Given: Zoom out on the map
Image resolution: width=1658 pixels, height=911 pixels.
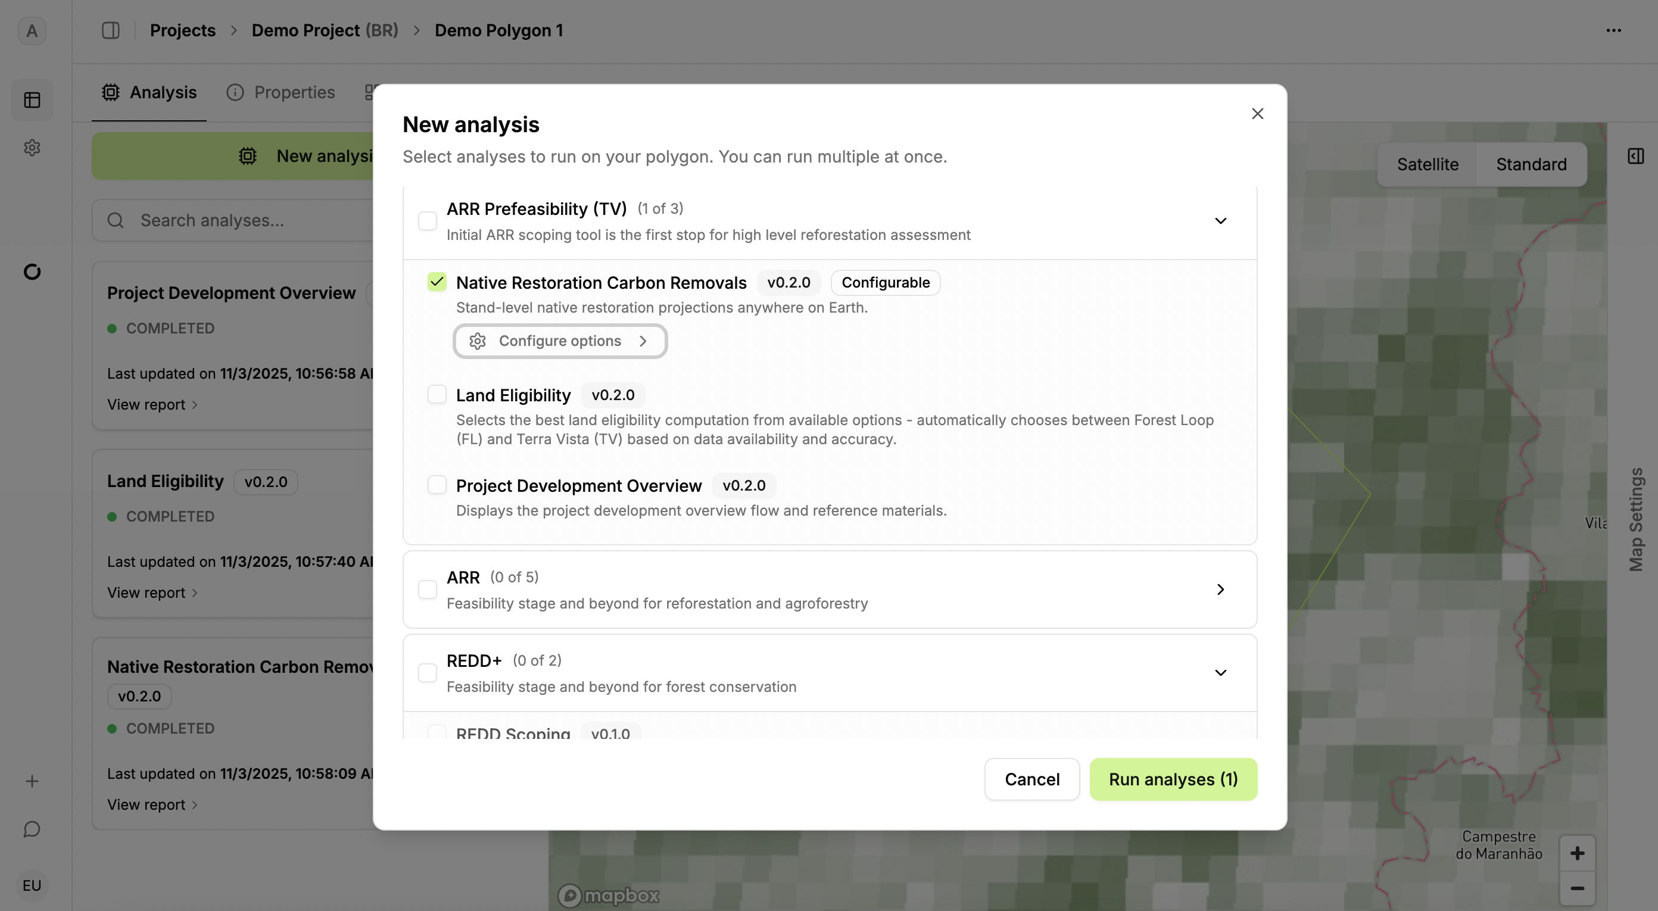Looking at the screenshot, I should click(1577, 888).
